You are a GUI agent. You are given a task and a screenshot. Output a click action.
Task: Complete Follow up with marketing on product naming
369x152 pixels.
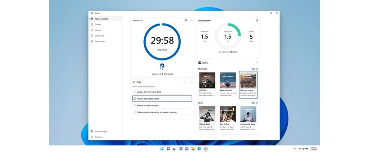(135, 112)
